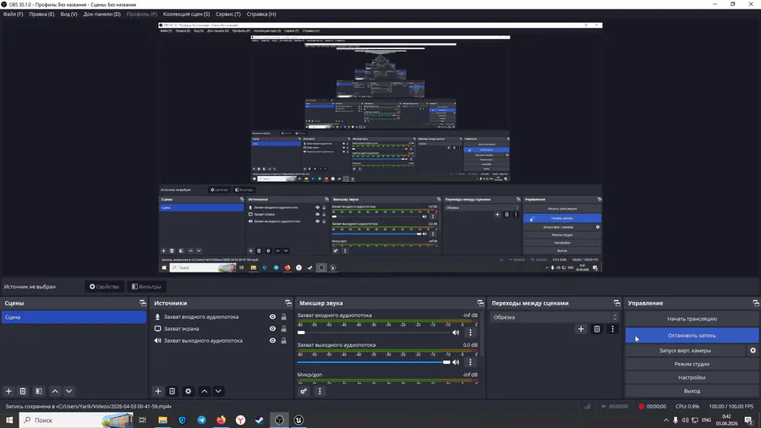Adjust input audio capture volume slider

coord(375,332)
